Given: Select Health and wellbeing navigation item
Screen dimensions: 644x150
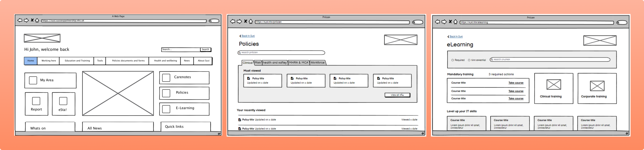Looking at the screenshot, I should click(166, 61).
